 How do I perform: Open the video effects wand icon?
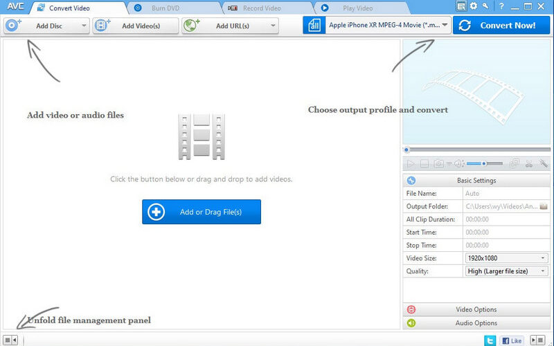click(543, 163)
